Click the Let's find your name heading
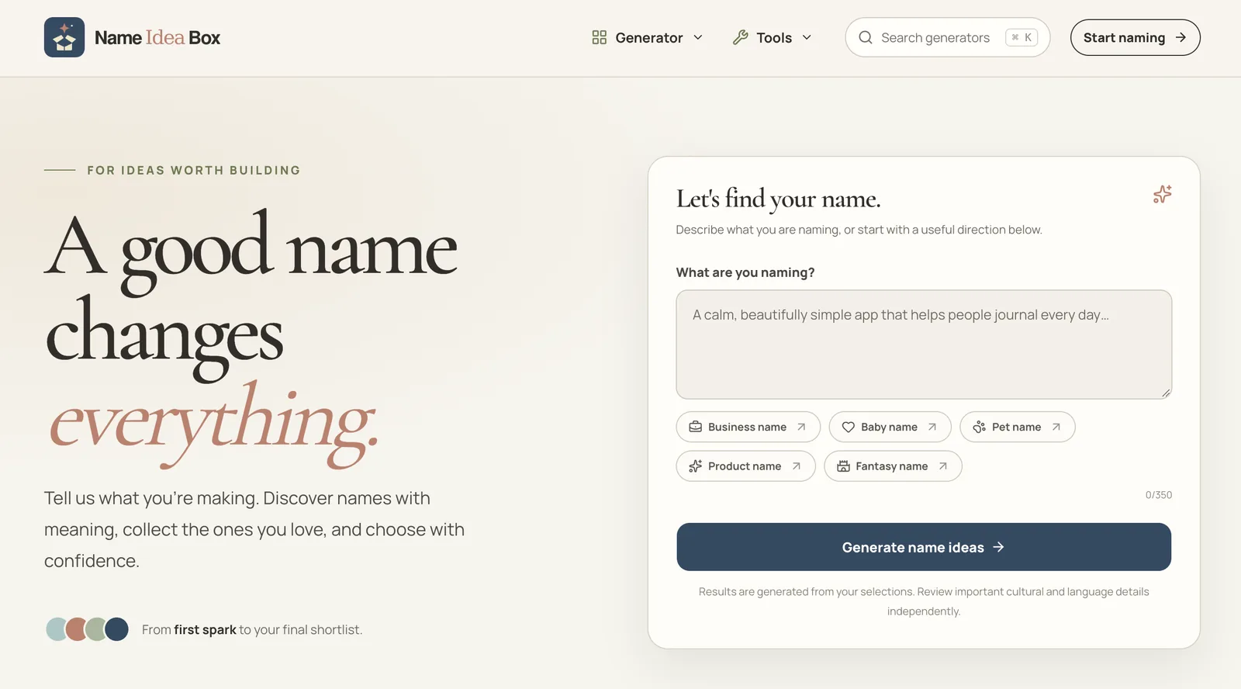The height and width of the screenshot is (689, 1241). pyautogui.click(x=778, y=199)
